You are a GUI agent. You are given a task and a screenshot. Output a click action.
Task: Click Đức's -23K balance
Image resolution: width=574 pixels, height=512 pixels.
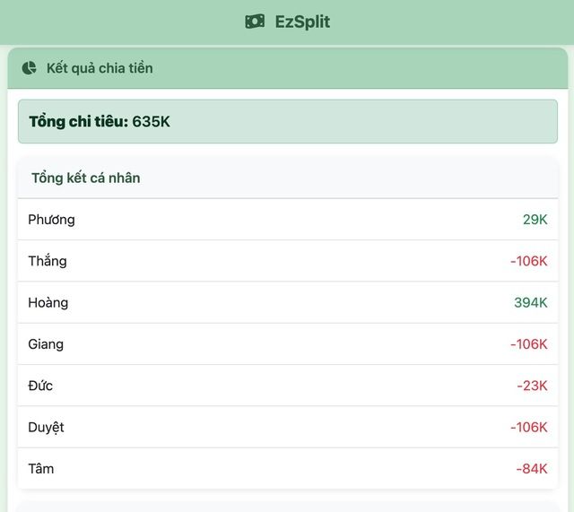[532, 386]
